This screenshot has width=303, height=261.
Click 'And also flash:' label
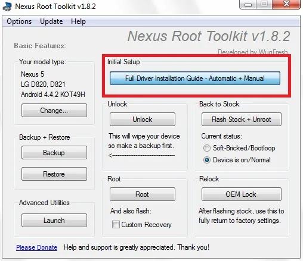pos(131,211)
